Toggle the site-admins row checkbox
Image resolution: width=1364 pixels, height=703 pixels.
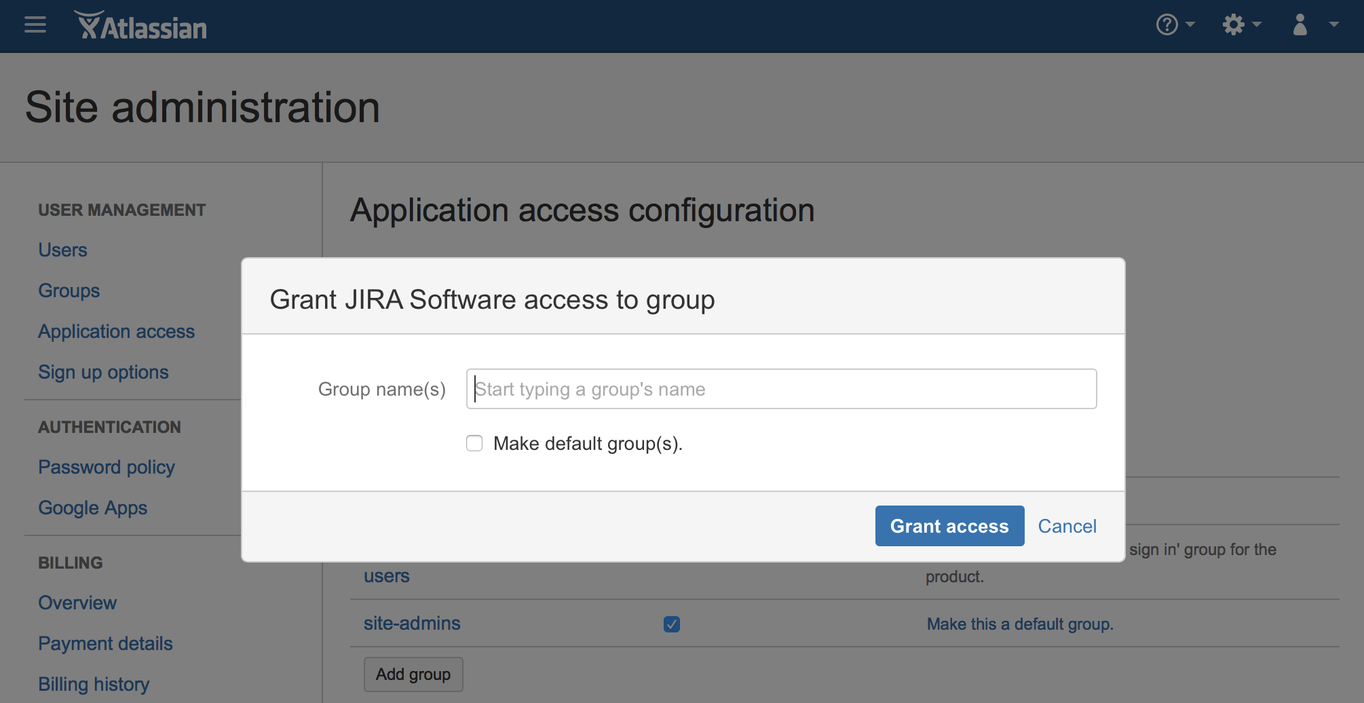[672, 624]
